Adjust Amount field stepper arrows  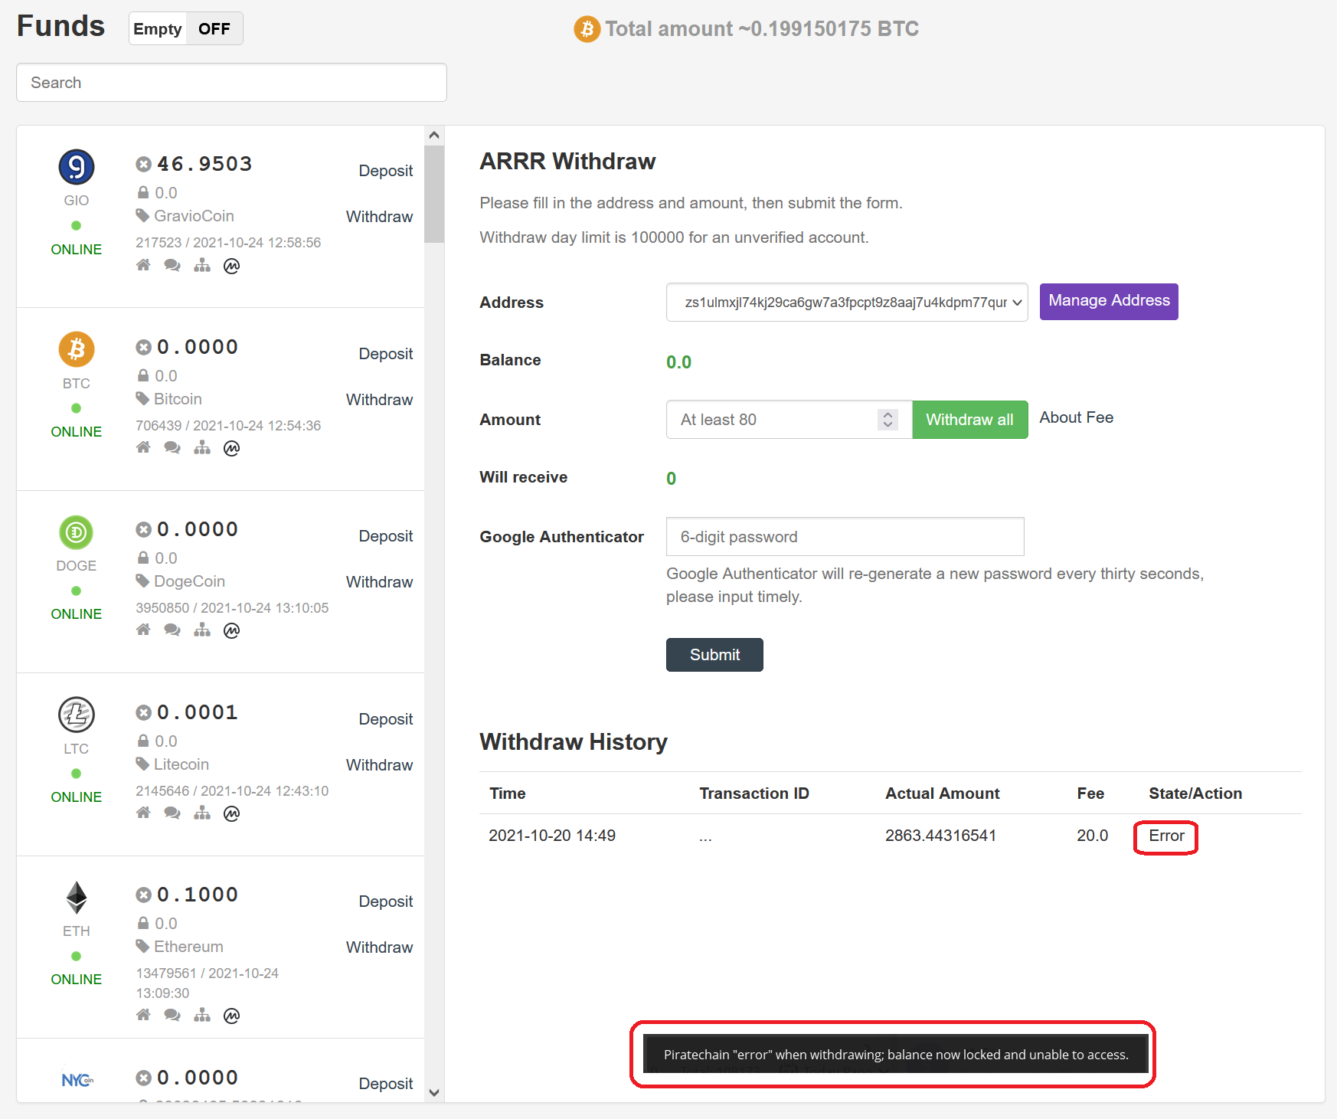(x=888, y=419)
